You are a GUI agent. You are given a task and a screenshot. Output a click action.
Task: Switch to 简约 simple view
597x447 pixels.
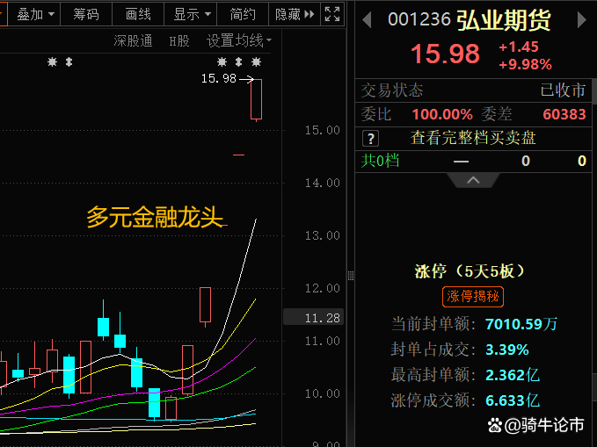point(243,14)
